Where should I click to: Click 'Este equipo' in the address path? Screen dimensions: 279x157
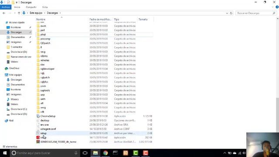(x=36, y=13)
